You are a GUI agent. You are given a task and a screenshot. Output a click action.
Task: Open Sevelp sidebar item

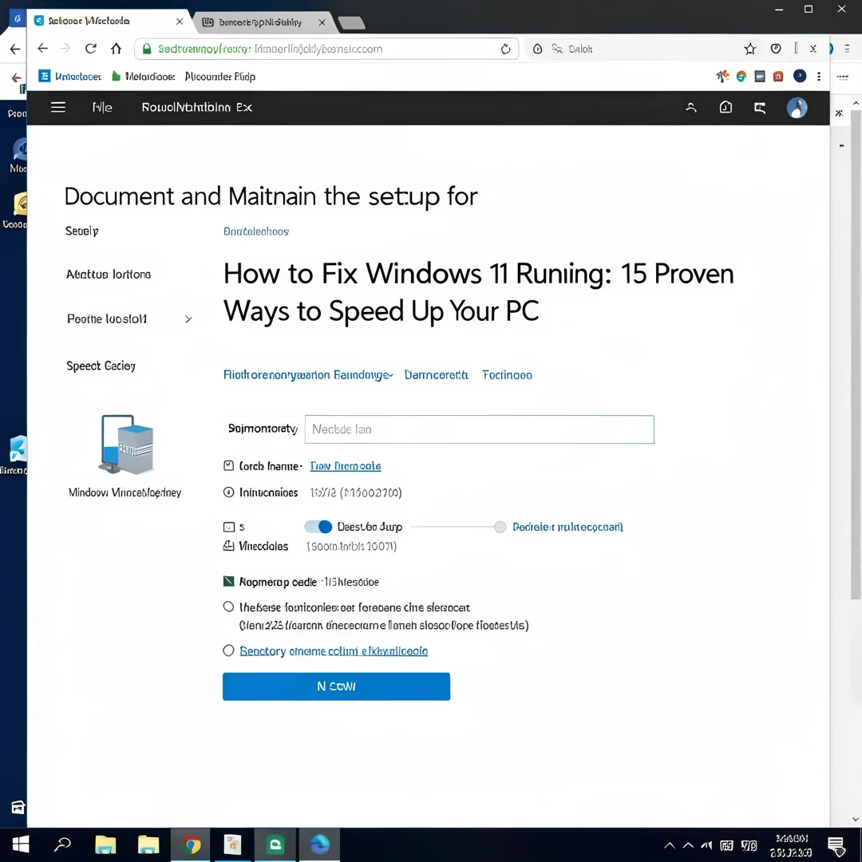[82, 231]
